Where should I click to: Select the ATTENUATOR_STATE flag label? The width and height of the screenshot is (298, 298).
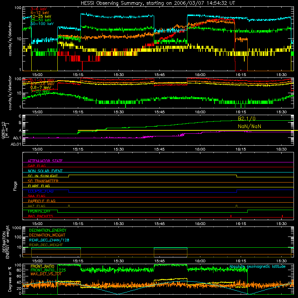click(x=45, y=161)
